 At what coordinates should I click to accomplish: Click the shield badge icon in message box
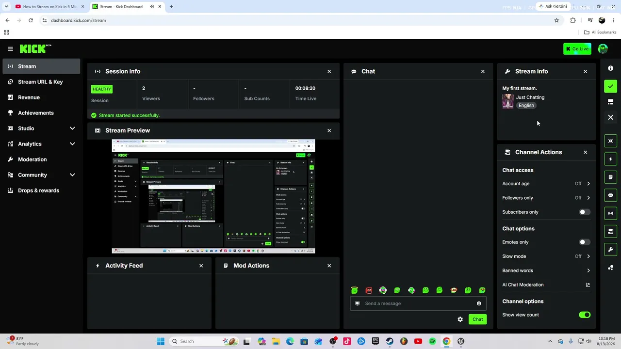[358, 303]
